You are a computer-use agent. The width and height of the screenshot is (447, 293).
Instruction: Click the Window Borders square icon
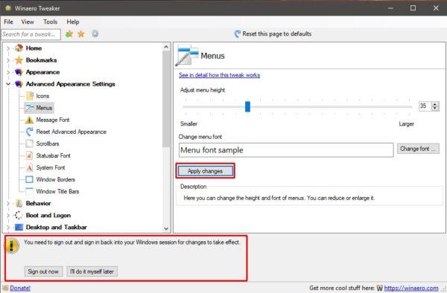click(x=29, y=179)
